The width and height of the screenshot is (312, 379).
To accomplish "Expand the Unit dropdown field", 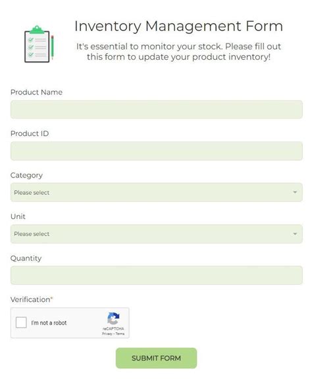I will [x=157, y=234].
